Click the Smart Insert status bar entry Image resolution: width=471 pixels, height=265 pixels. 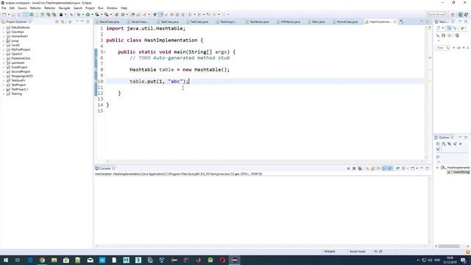357,252
